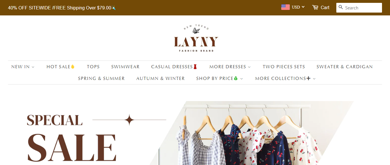Open the Spring & Summer collection

[x=101, y=79]
